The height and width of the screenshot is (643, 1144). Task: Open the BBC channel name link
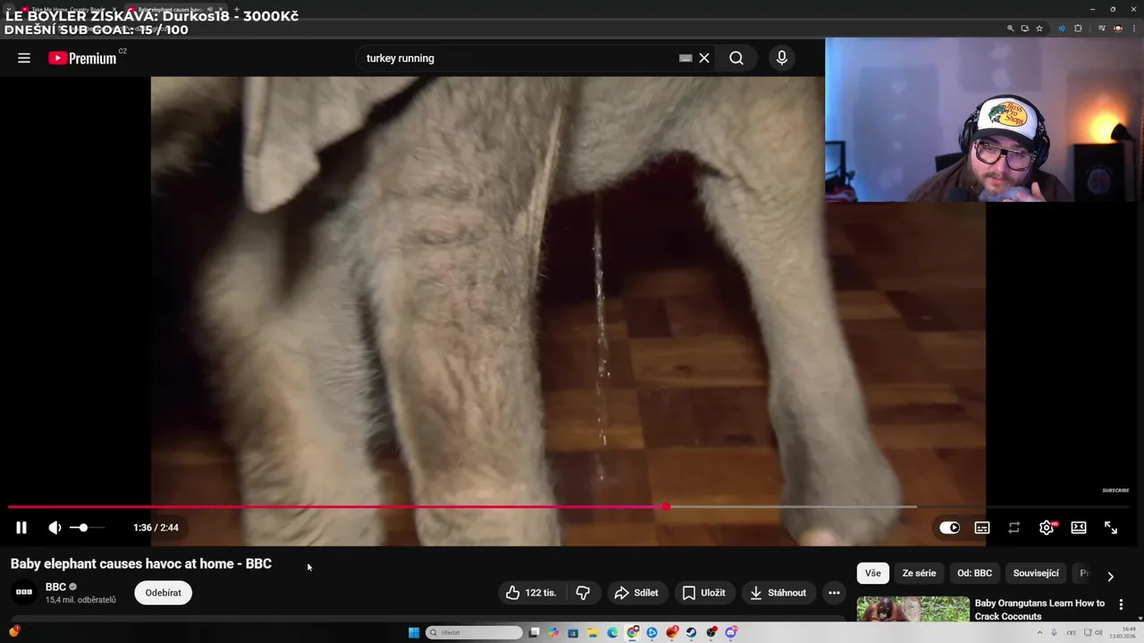[x=56, y=587]
